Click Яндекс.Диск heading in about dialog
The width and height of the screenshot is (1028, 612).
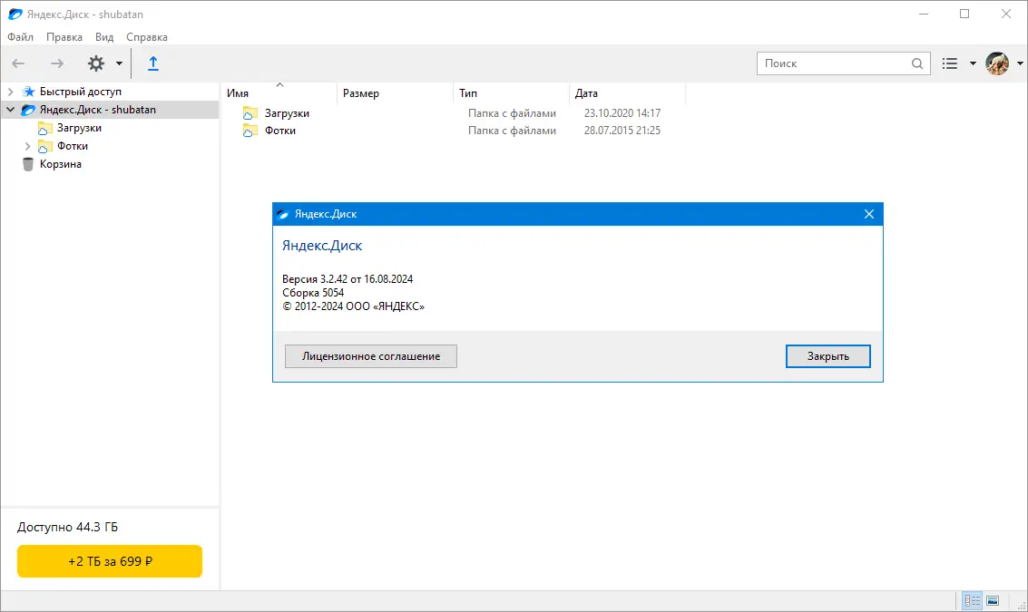pyautogui.click(x=322, y=246)
